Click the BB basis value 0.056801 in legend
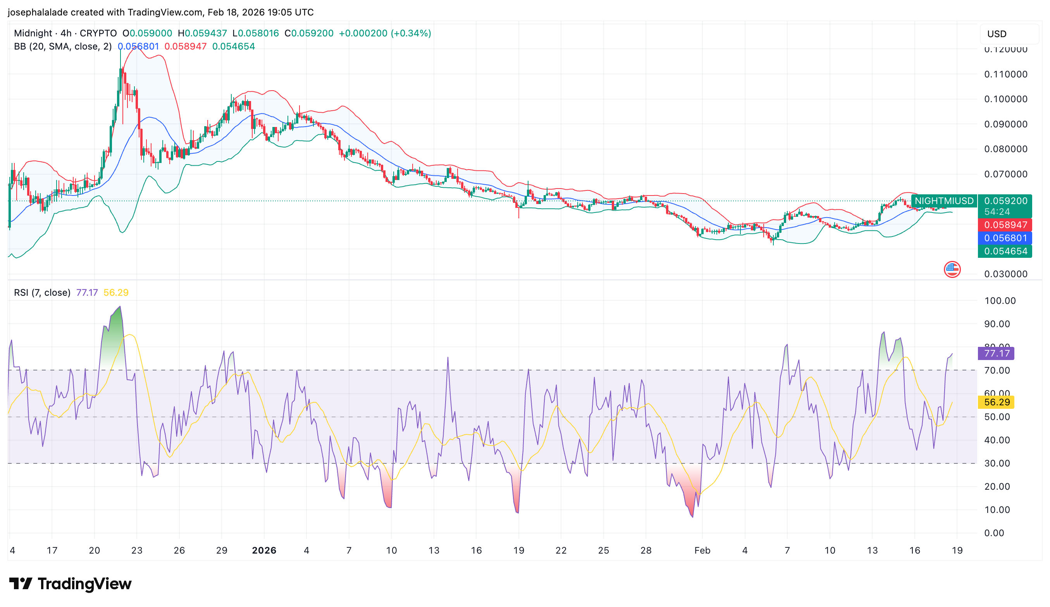The image size is (1050, 607). [x=138, y=46]
